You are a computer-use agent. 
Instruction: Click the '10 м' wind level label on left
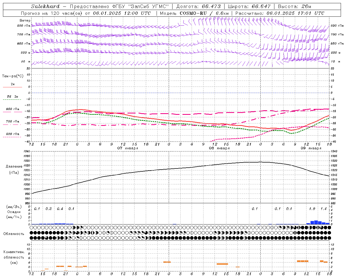26,61
